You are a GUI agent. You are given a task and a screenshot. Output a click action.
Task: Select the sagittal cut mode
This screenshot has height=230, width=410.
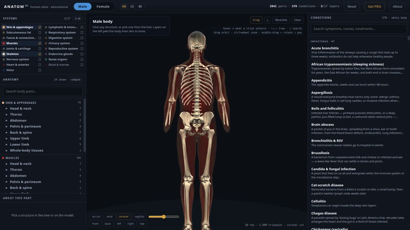pos(139,217)
